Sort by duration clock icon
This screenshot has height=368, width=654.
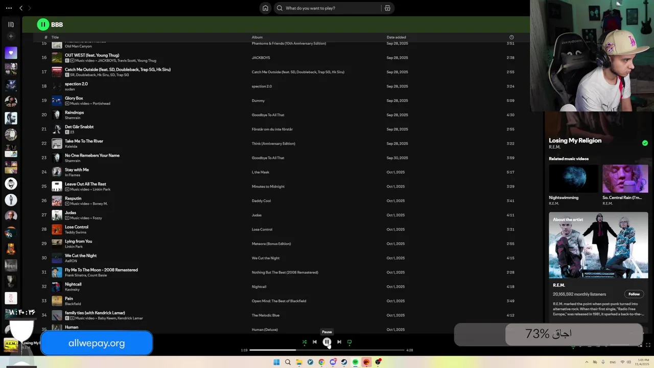pos(511,37)
